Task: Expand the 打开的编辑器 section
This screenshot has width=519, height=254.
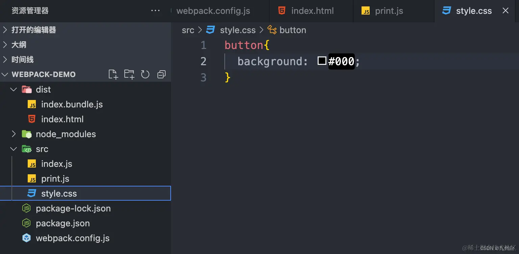Action: 5,30
